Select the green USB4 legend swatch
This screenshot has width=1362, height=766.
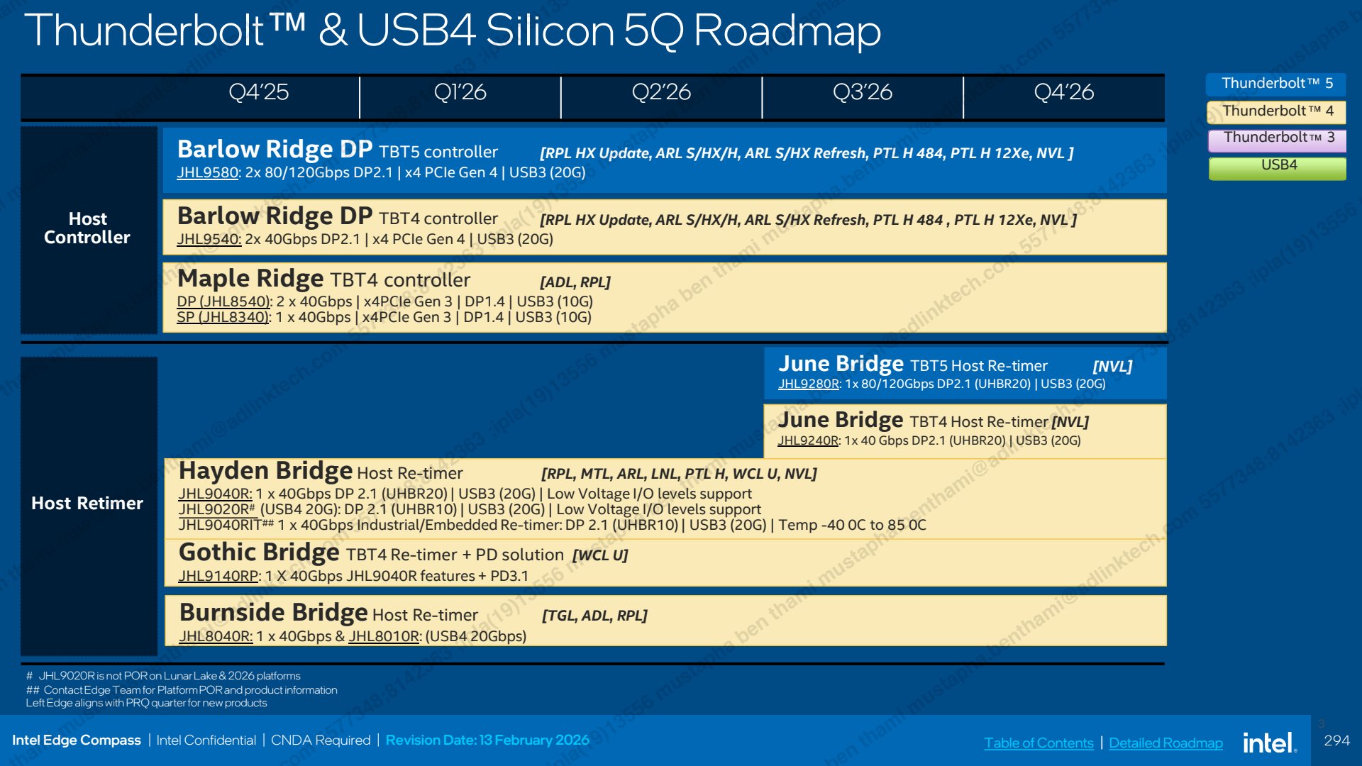(1278, 167)
